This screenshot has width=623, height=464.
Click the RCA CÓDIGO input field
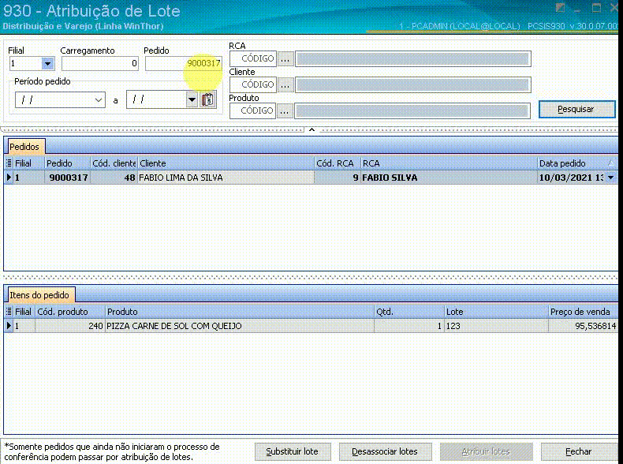[x=253, y=58]
